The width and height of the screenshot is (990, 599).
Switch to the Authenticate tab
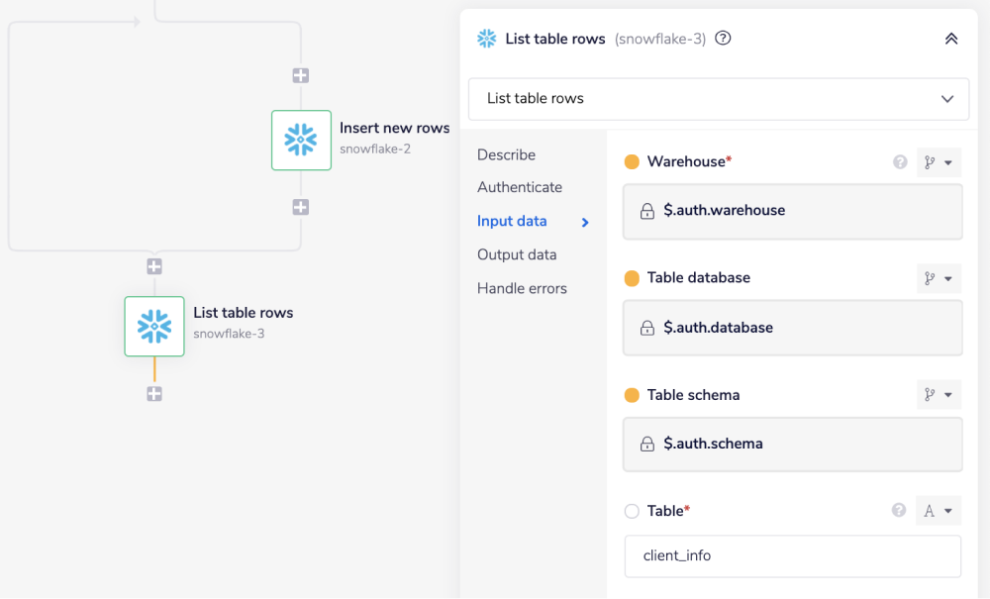[x=520, y=187]
